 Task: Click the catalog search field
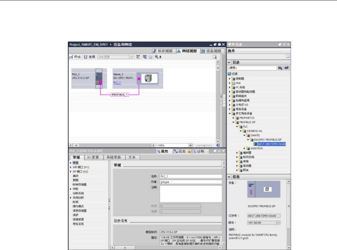(252, 68)
